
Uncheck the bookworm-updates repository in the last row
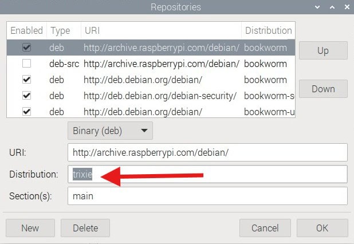pos(26,112)
